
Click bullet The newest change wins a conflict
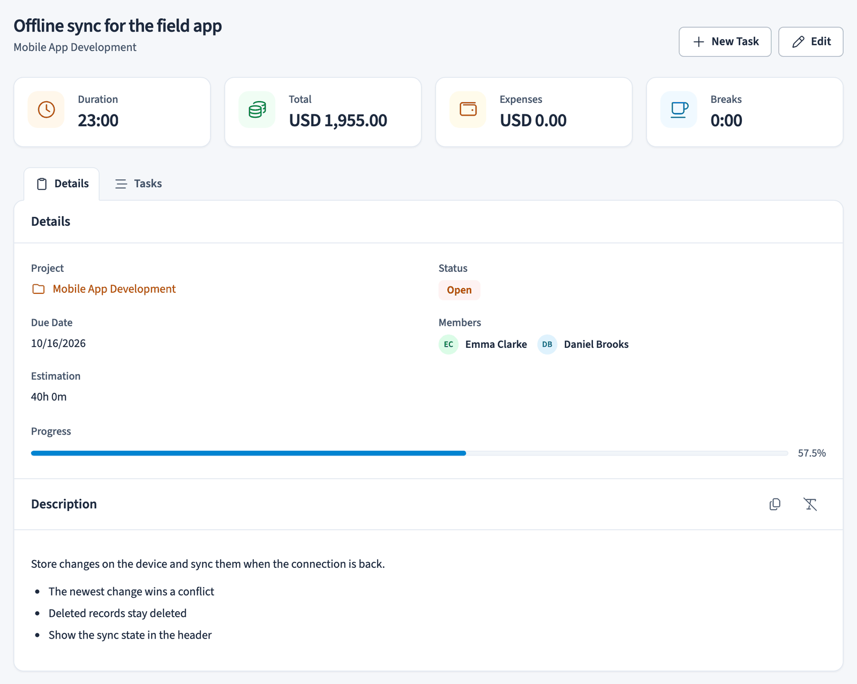[131, 591]
